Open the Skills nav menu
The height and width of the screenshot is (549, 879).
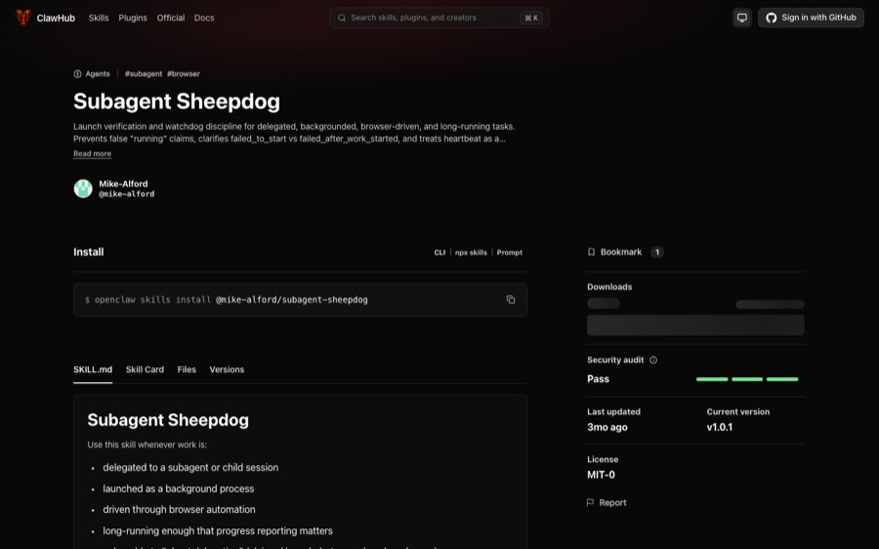click(99, 18)
